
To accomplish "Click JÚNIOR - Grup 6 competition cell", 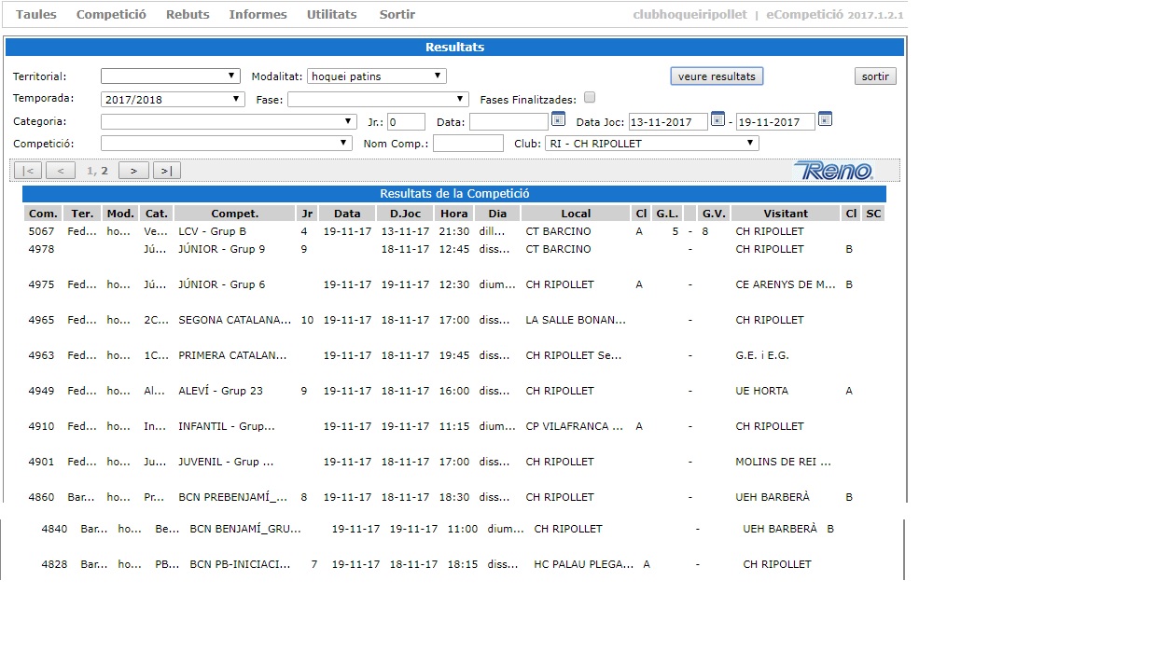I will point(222,284).
